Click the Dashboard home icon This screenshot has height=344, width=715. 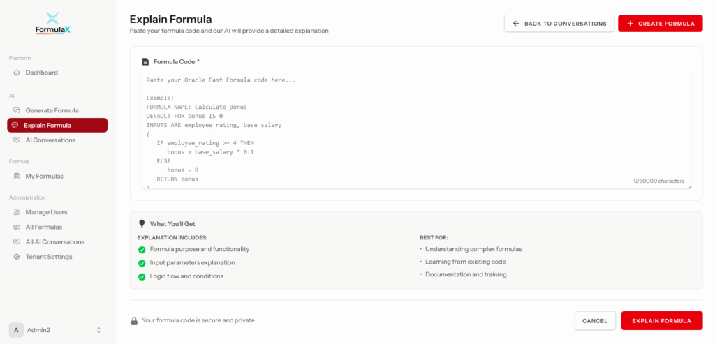(x=17, y=73)
